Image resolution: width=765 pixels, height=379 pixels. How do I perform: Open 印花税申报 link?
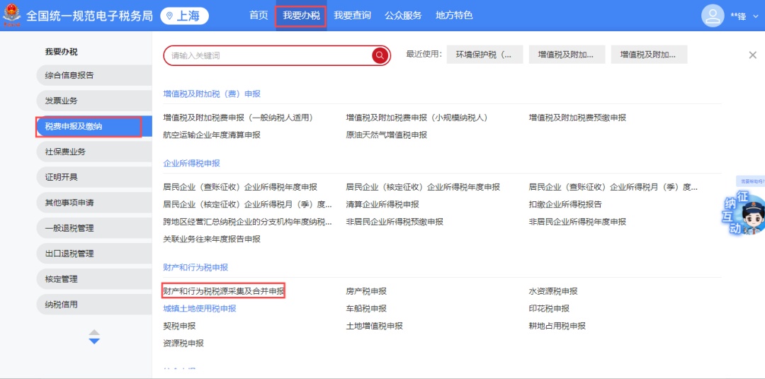pos(549,309)
